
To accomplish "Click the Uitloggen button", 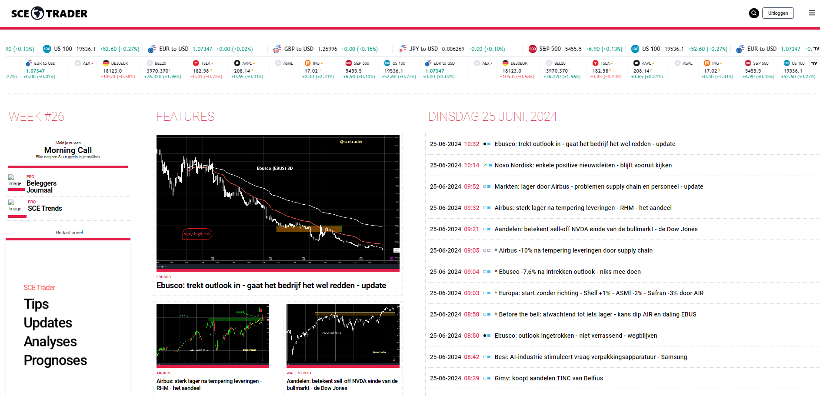I will 778,13.
